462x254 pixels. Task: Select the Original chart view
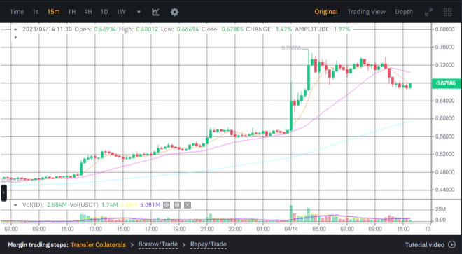coord(326,12)
